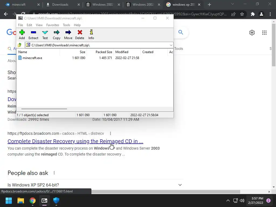Image resolution: width=276 pixels, height=207 pixels.
Task: Open the clock and date in taskbar
Action: [x=256, y=201]
